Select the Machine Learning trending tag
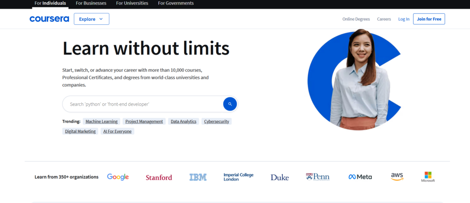The height and width of the screenshot is (203, 470). point(101,121)
